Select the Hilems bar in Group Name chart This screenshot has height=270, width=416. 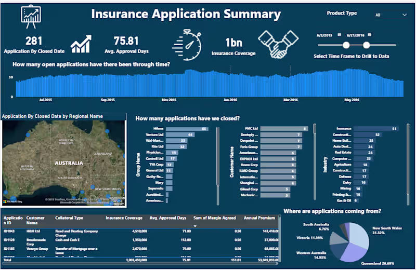point(187,128)
